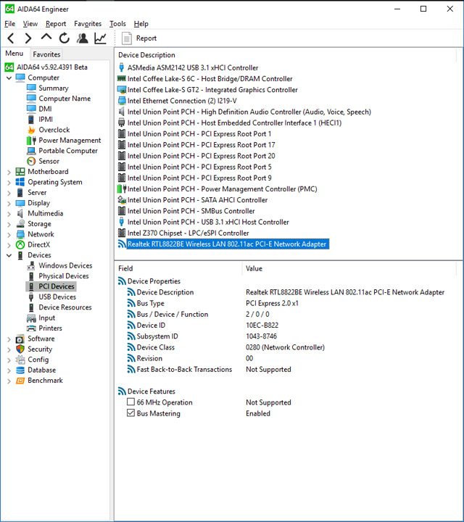Image resolution: width=464 pixels, height=522 pixels.
Task: Click the Printers icon in tree
Action: (31, 328)
